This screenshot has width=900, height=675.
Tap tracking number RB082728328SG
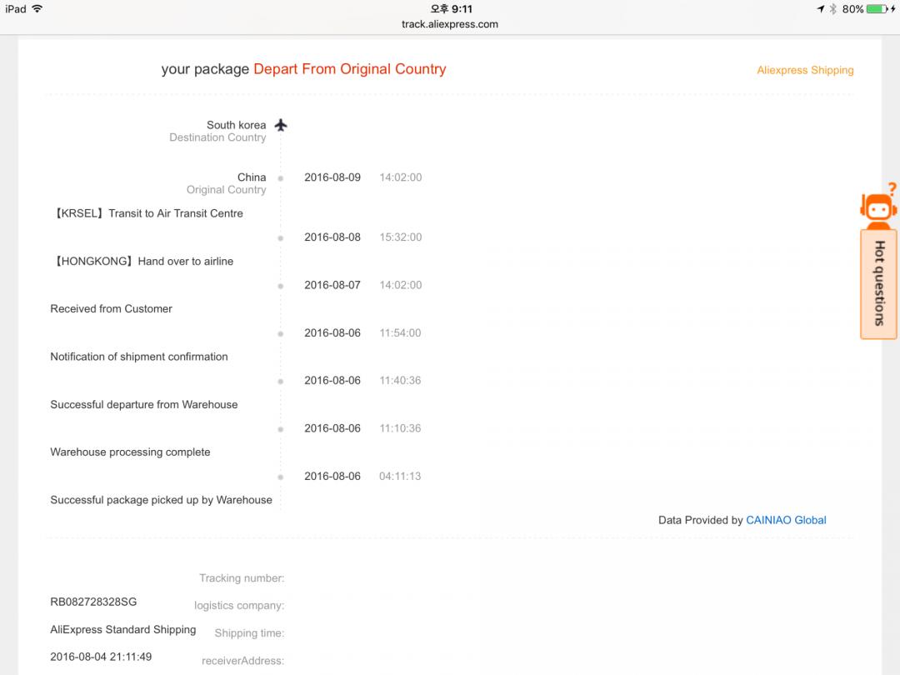click(93, 602)
